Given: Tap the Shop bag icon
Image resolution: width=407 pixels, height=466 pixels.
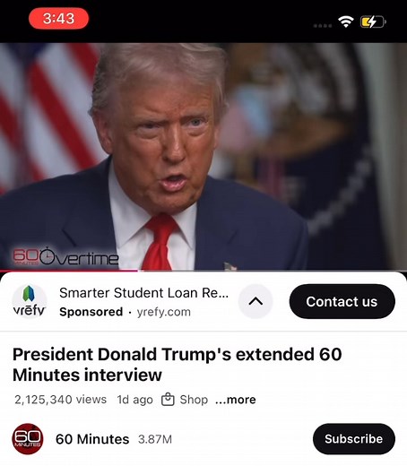Looking at the screenshot, I should click(168, 400).
